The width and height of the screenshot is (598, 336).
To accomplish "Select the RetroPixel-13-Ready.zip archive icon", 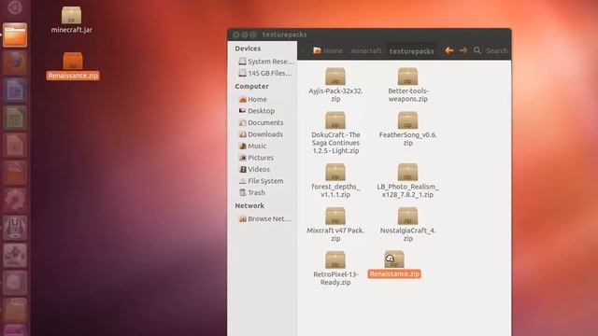I will tap(335, 259).
